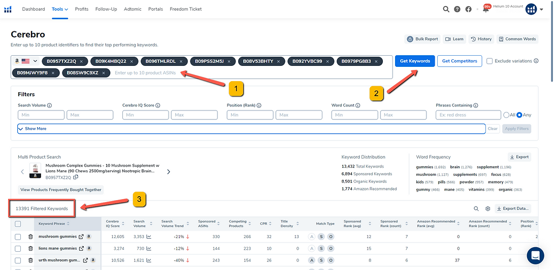Click Exclude variations info icon
The image size is (555, 270).
536,61
